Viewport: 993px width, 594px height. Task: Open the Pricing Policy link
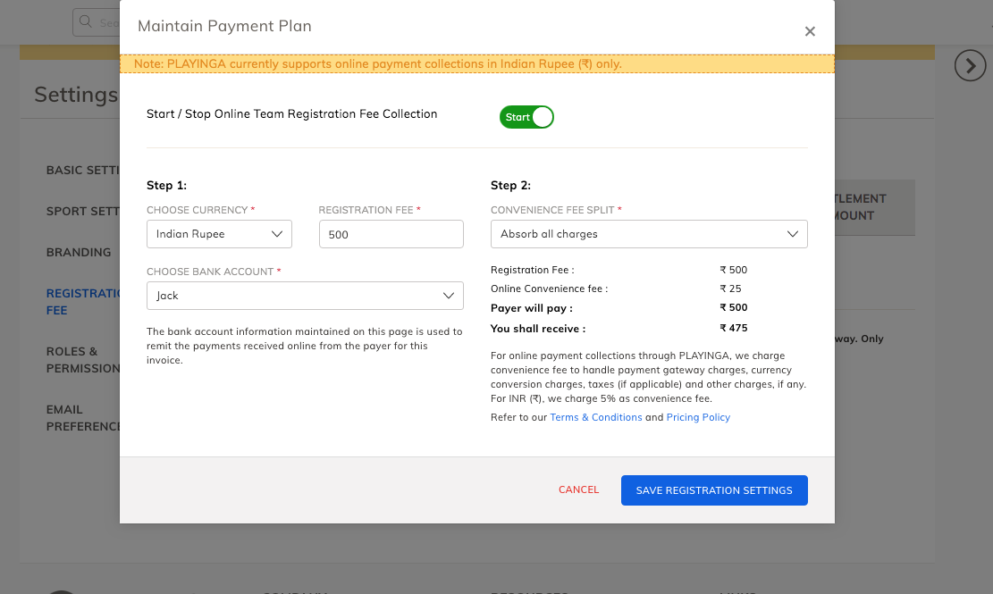click(x=698, y=417)
